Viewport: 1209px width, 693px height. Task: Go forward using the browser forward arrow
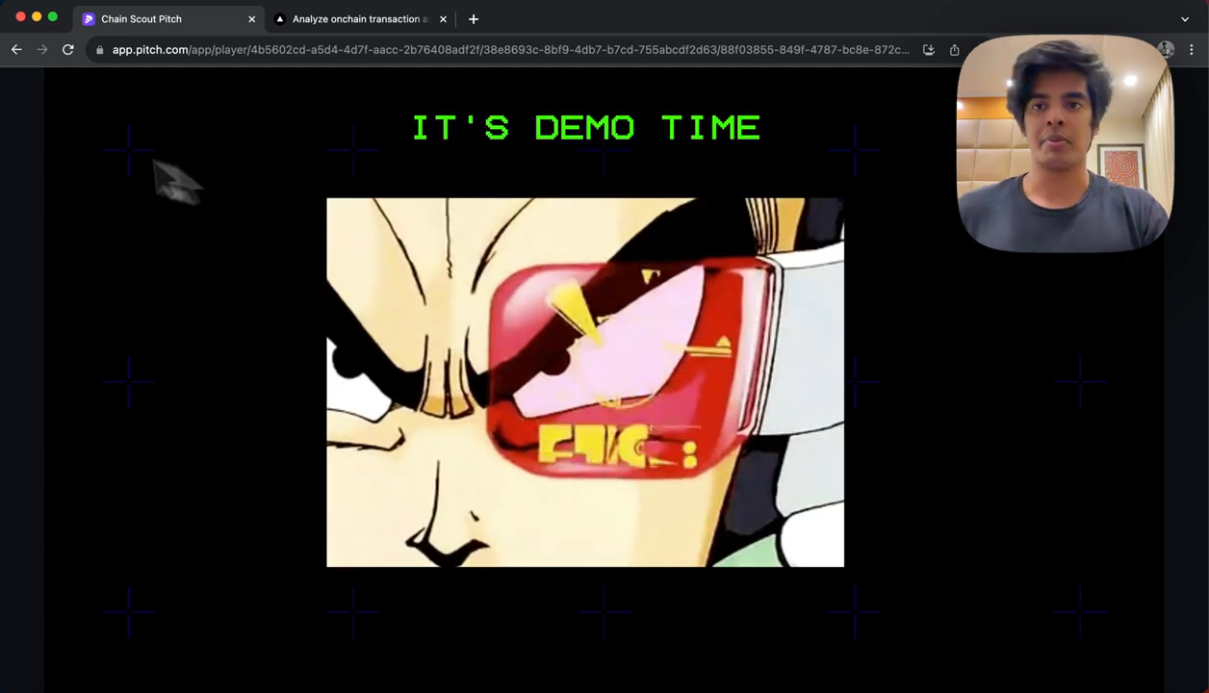(41, 49)
